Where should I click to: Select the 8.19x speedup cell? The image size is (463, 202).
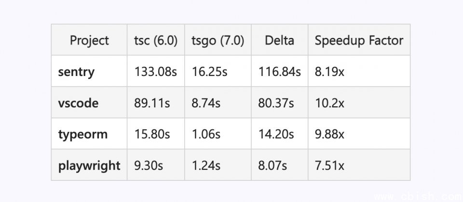tap(329, 72)
